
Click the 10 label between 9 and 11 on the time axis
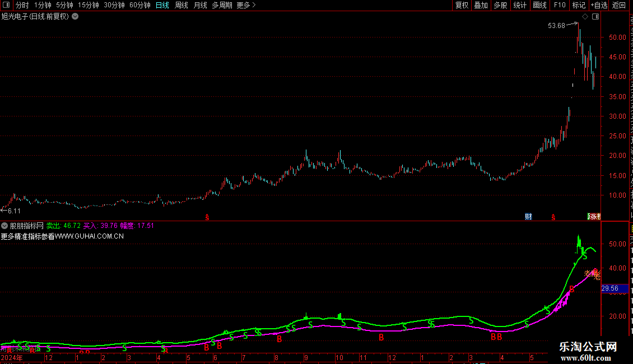[x=339, y=357]
